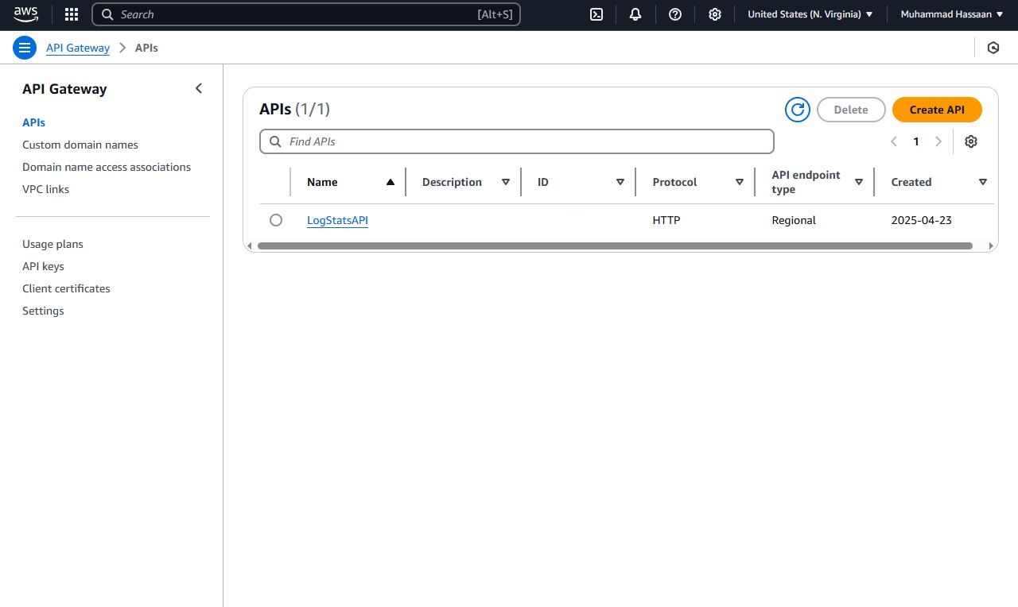Viewport: 1018px width, 607px height.
Task: Sort by Created column
Action: pyautogui.click(x=983, y=182)
